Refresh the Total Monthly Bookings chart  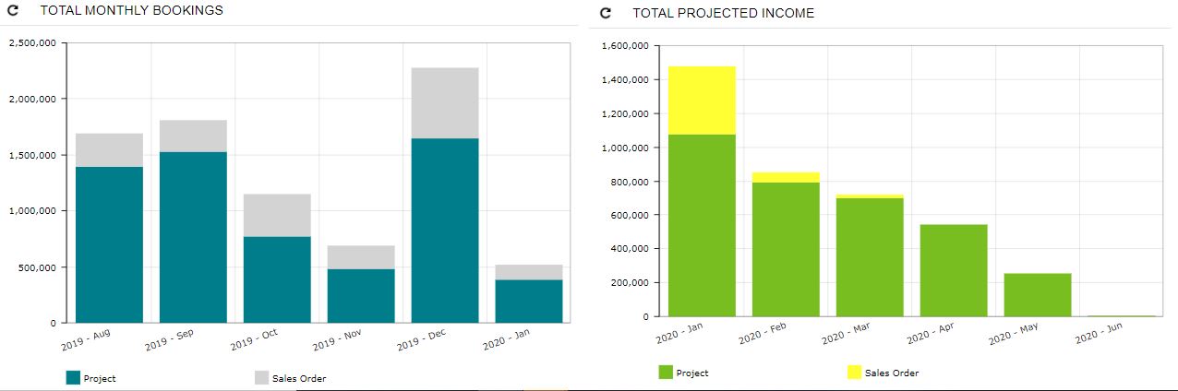pyautogui.click(x=15, y=11)
